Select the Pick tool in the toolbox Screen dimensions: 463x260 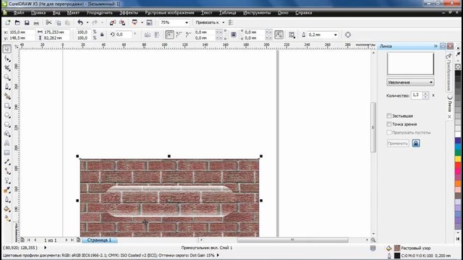coord(7,48)
